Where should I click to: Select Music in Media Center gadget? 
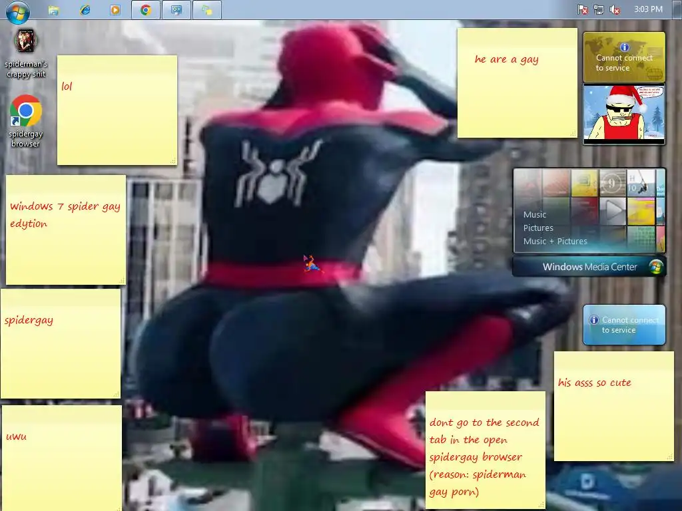click(535, 215)
